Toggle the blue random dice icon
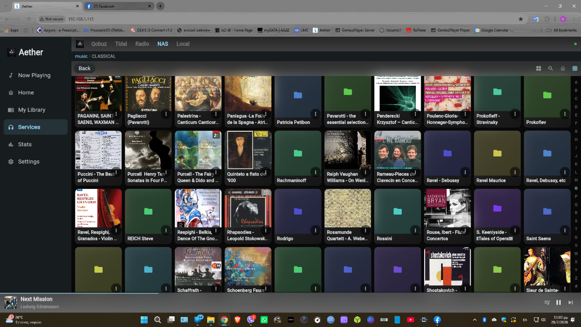This screenshot has width=581, height=327. 575,68
